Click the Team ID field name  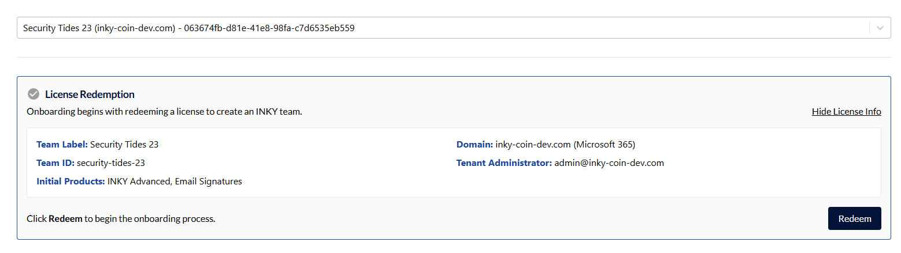pyautogui.click(x=55, y=163)
